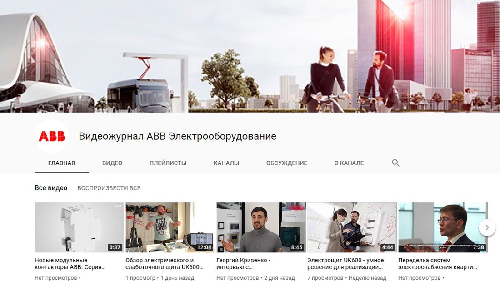Click the Все видео section heading

[x=51, y=188]
